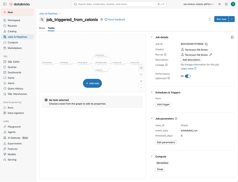Star the job_triggered_from_celonis job as favorite
The height and width of the screenshot is (182, 238).
[101, 20]
